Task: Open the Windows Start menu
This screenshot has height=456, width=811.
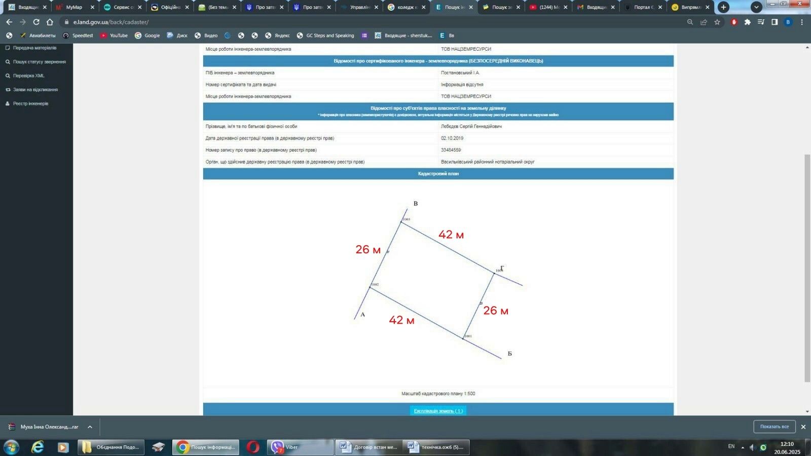Action: pos(11,447)
